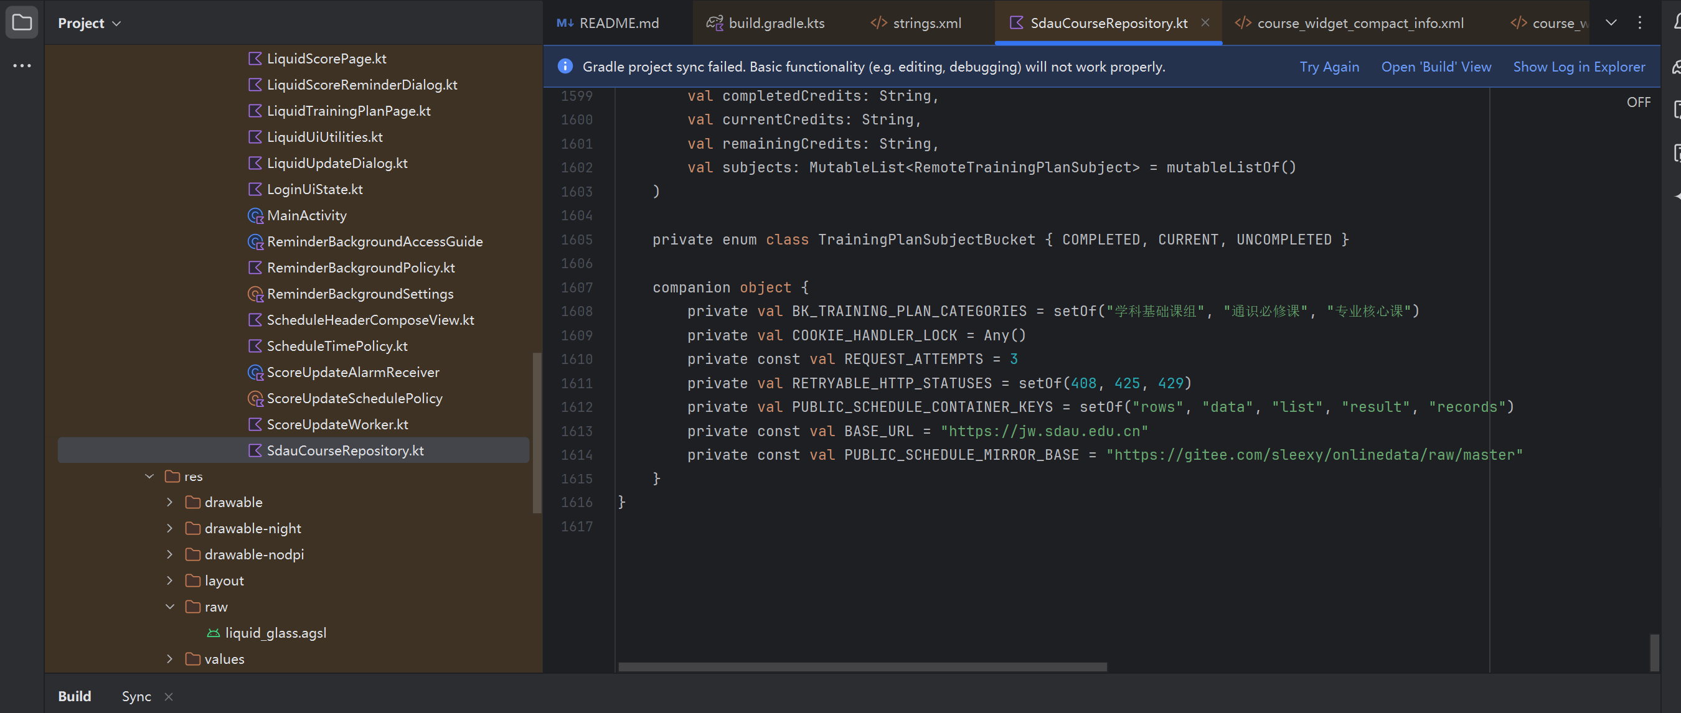This screenshot has height=713, width=1681.
Task: Collapse the raw folder
Action: pyautogui.click(x=170, y=607)
